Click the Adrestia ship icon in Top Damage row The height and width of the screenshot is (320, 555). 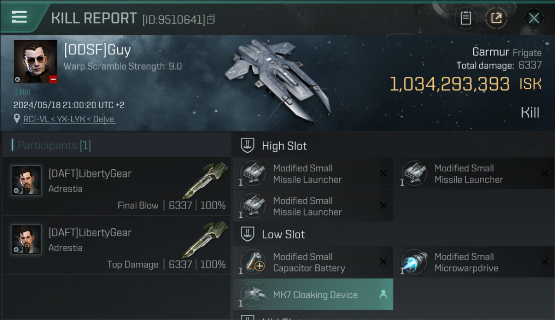pos(205,239)
